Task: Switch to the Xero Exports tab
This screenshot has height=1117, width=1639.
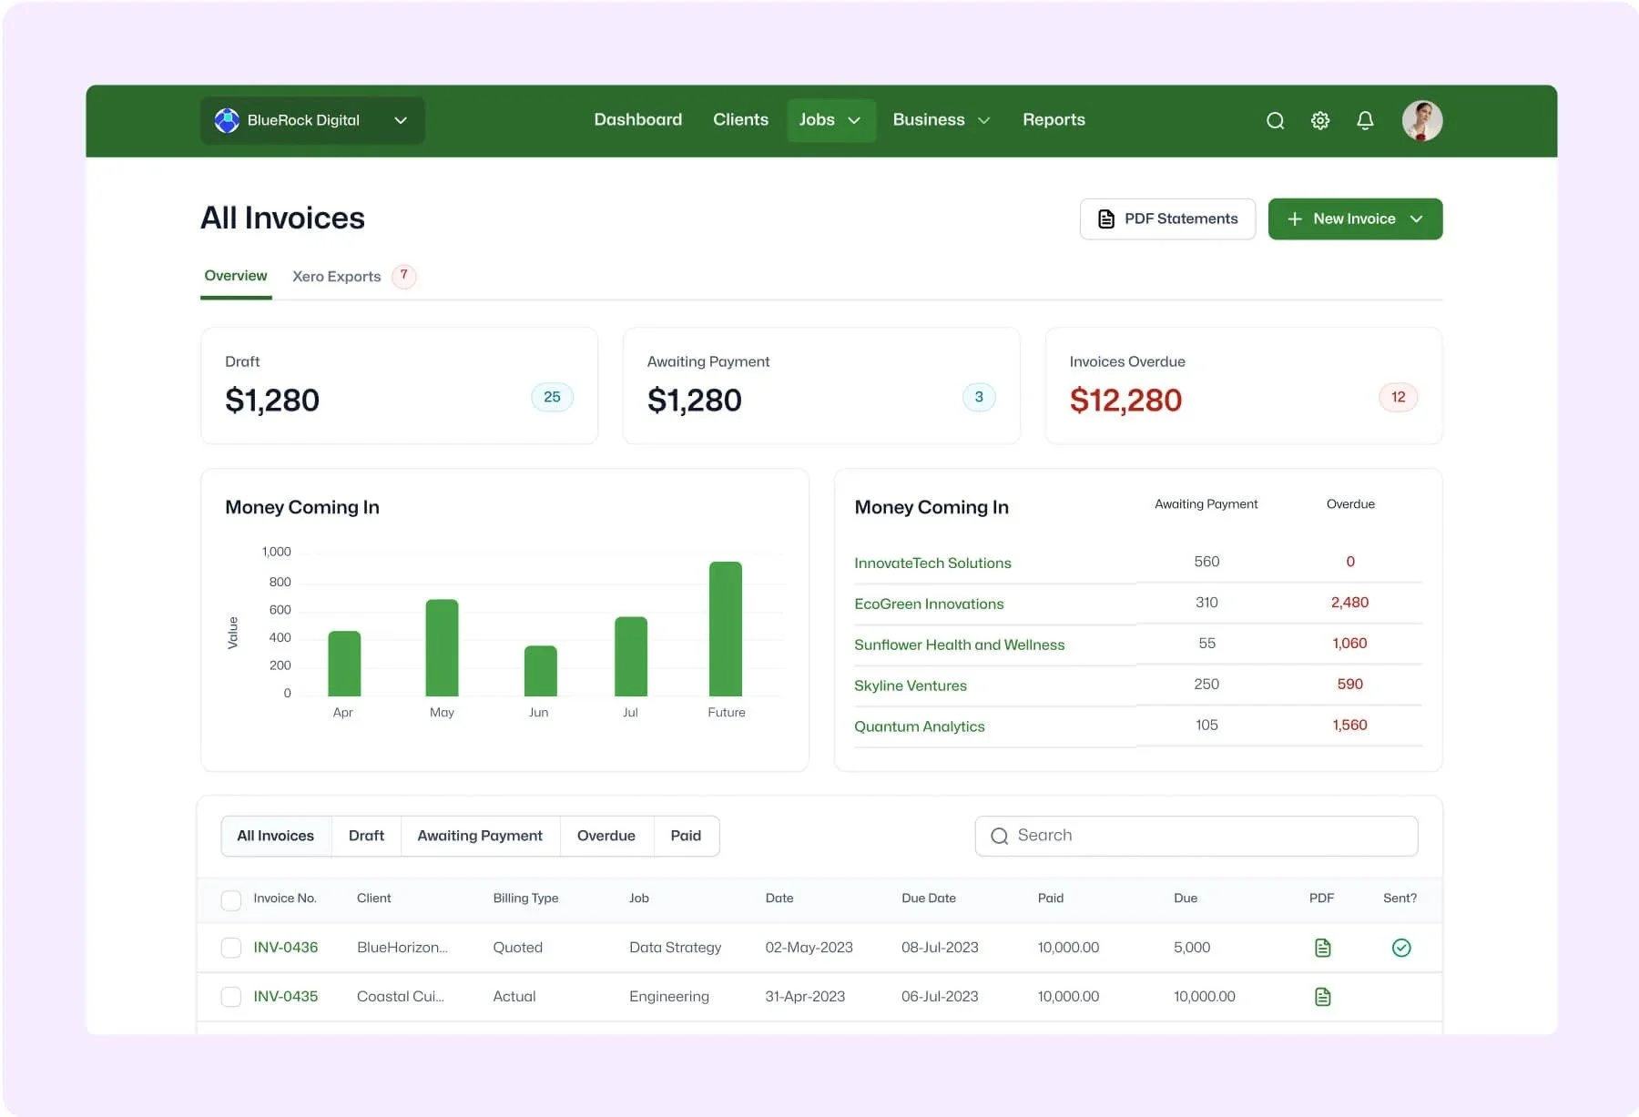Action: point(336,276)
